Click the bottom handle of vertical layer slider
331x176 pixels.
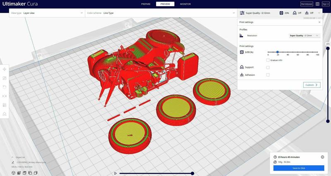tap(328, 121)
